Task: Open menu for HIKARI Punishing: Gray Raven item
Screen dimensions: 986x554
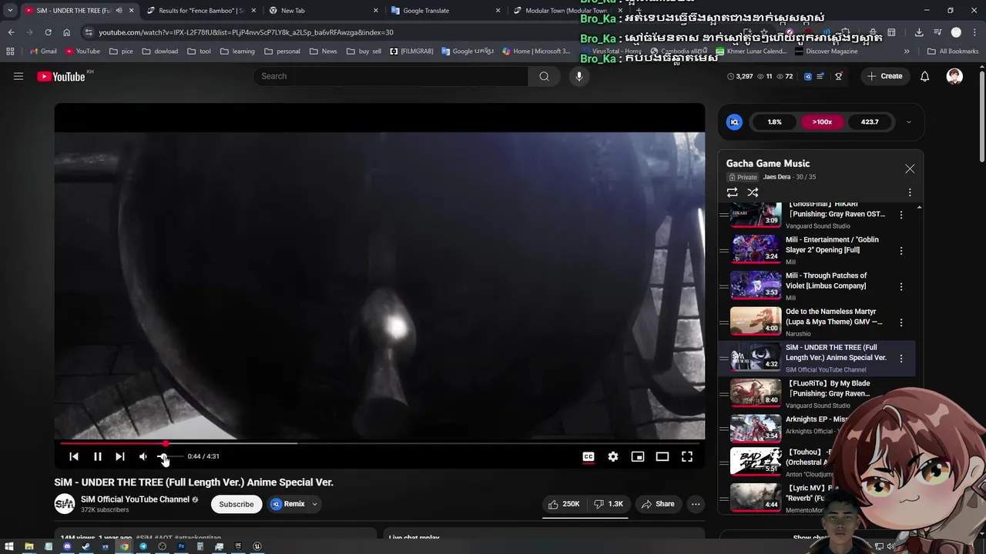Action: tap(901, 215)
